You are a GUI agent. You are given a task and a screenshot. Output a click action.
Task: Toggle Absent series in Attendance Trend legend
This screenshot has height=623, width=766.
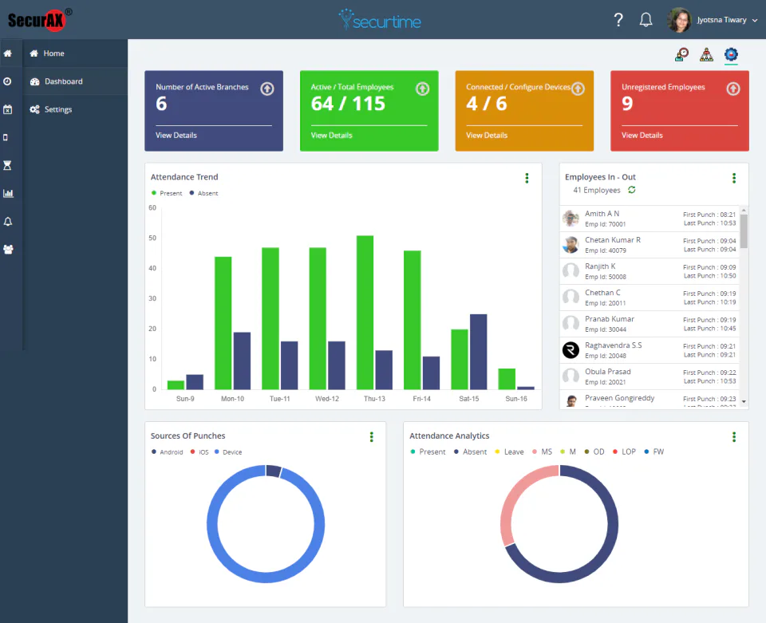click(x=203, y=193)
